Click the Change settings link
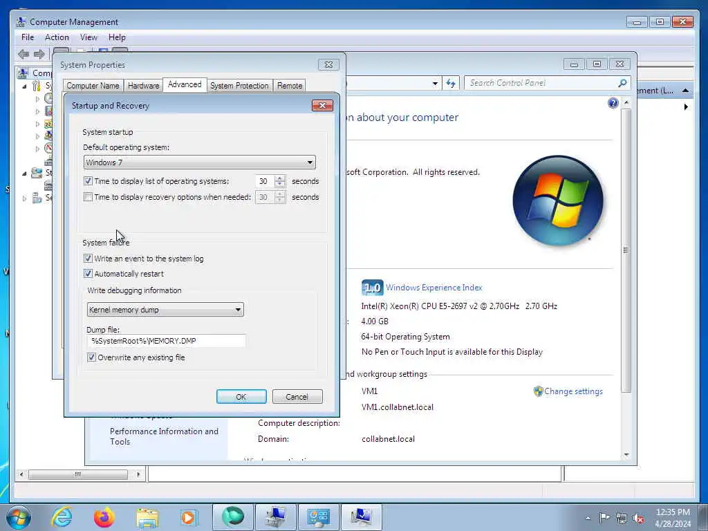This screenshot has height=531, width=708. coord(573,391)
